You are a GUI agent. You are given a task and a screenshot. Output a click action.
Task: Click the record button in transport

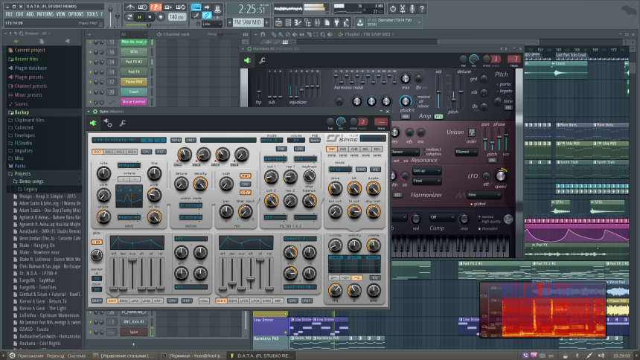coord(161,17)
